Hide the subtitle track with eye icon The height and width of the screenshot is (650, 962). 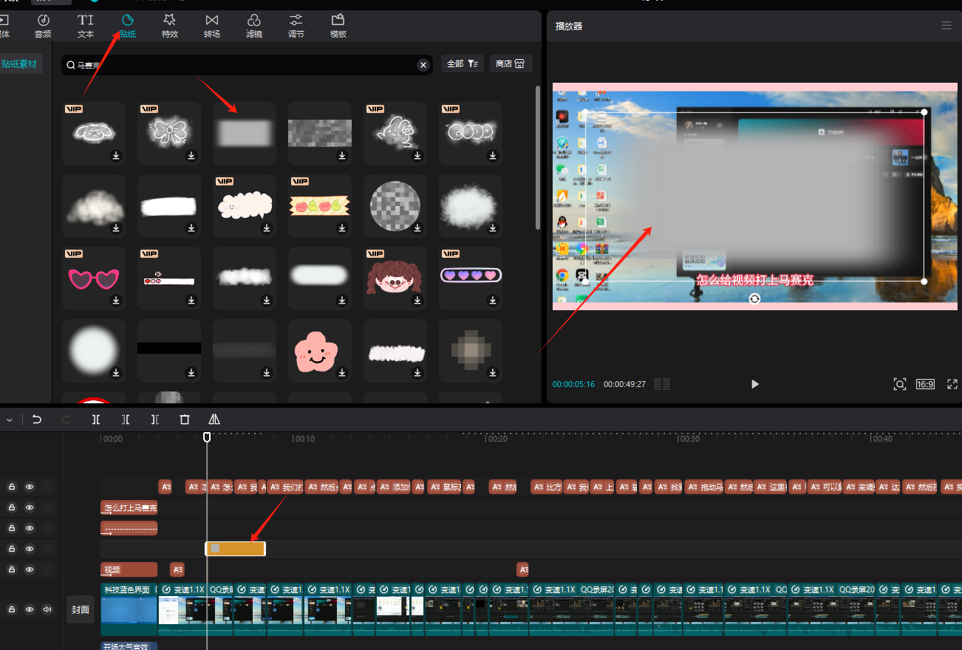click(x=30, y=487)
